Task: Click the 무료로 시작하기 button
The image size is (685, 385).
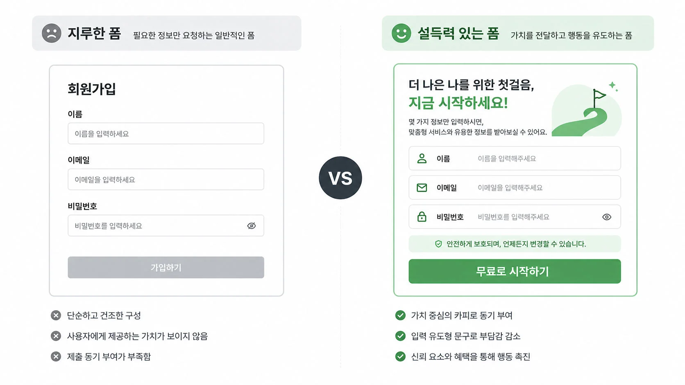Action: pyautogui.click(x=514, y=271)
